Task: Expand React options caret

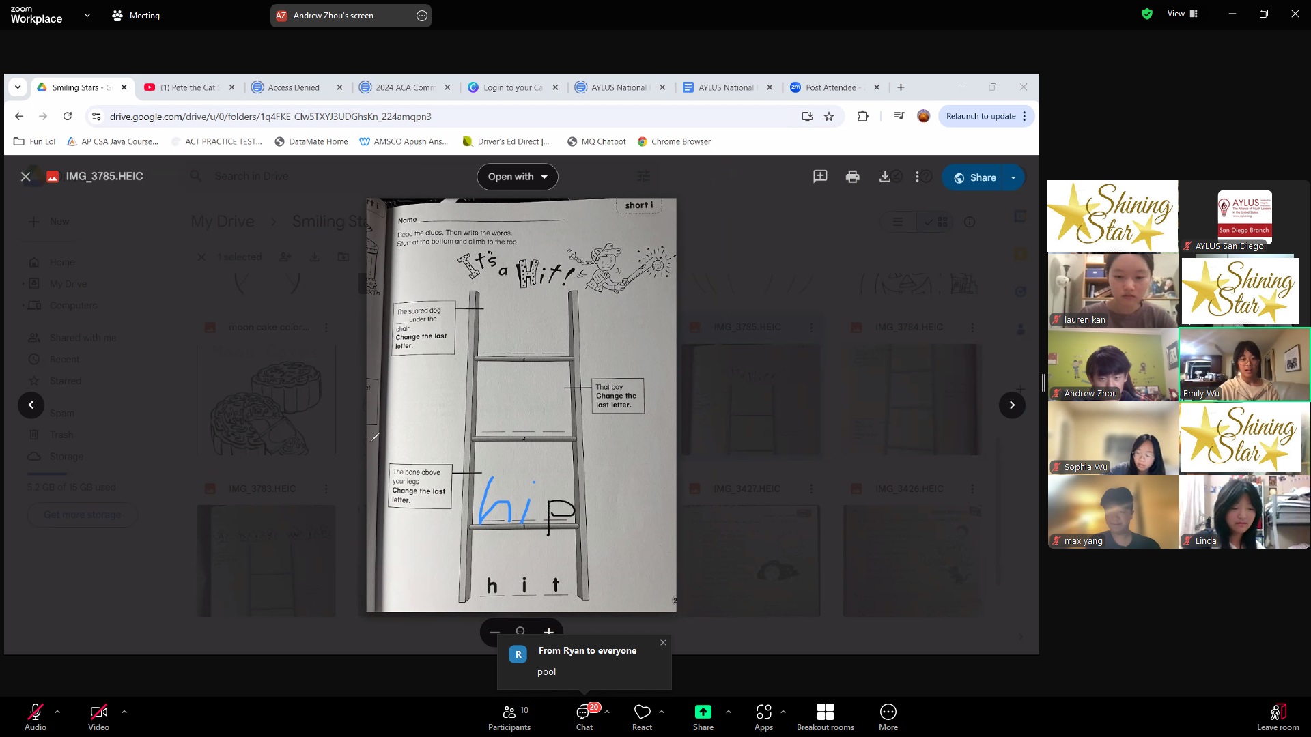Action: point(662,712)
